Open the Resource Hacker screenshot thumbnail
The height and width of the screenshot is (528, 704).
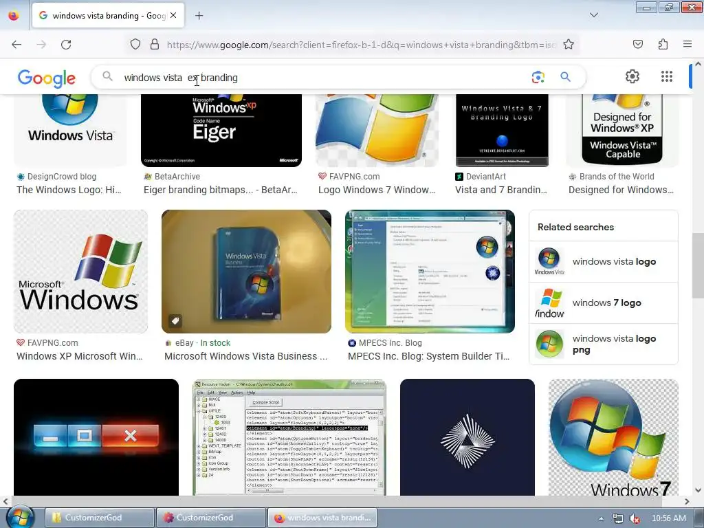tap(289, 437)
